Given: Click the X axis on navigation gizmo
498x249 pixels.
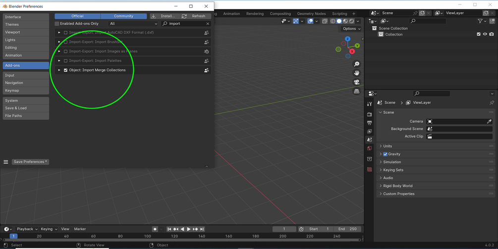Looking at the screenshot, I should click(x=352, y=51).
